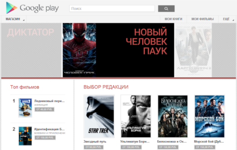The image size is (237, 150).
Task: Open the Идентификация Б... title link
Action: coord(49,129)
